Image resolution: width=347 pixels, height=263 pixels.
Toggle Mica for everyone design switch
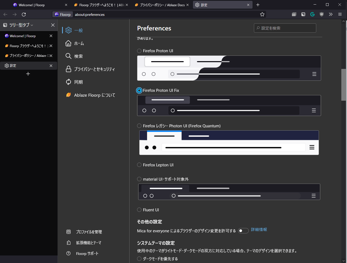tap(243, 231)
